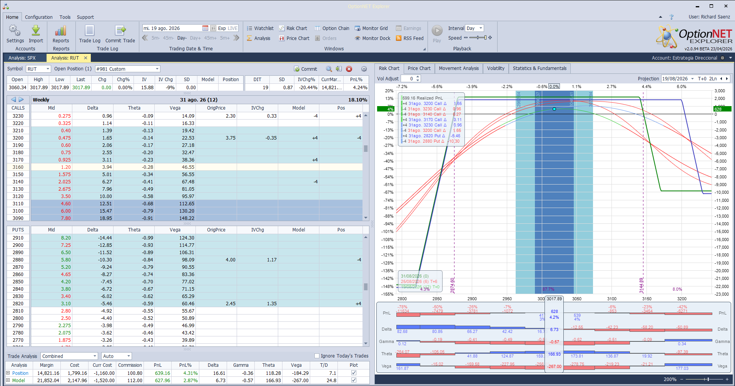
Task: Increase Vol Adjust with up stepper
Action: coord(418,77)
